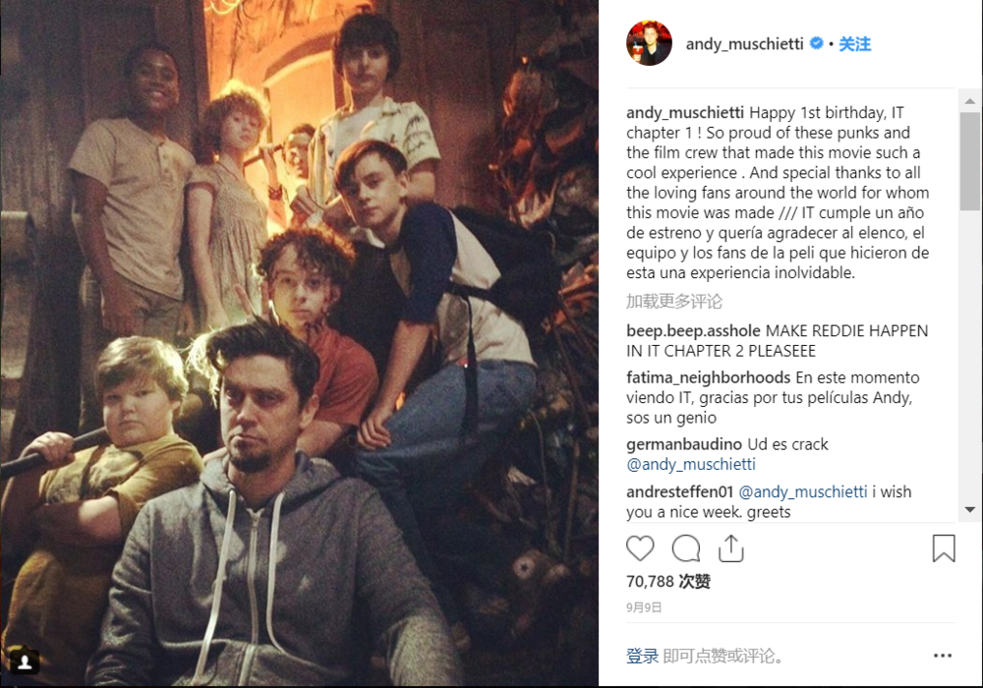This screenshot has height=688, width=983.
Task: Open fatima_neighborhoods' profile
Action: 708,377
